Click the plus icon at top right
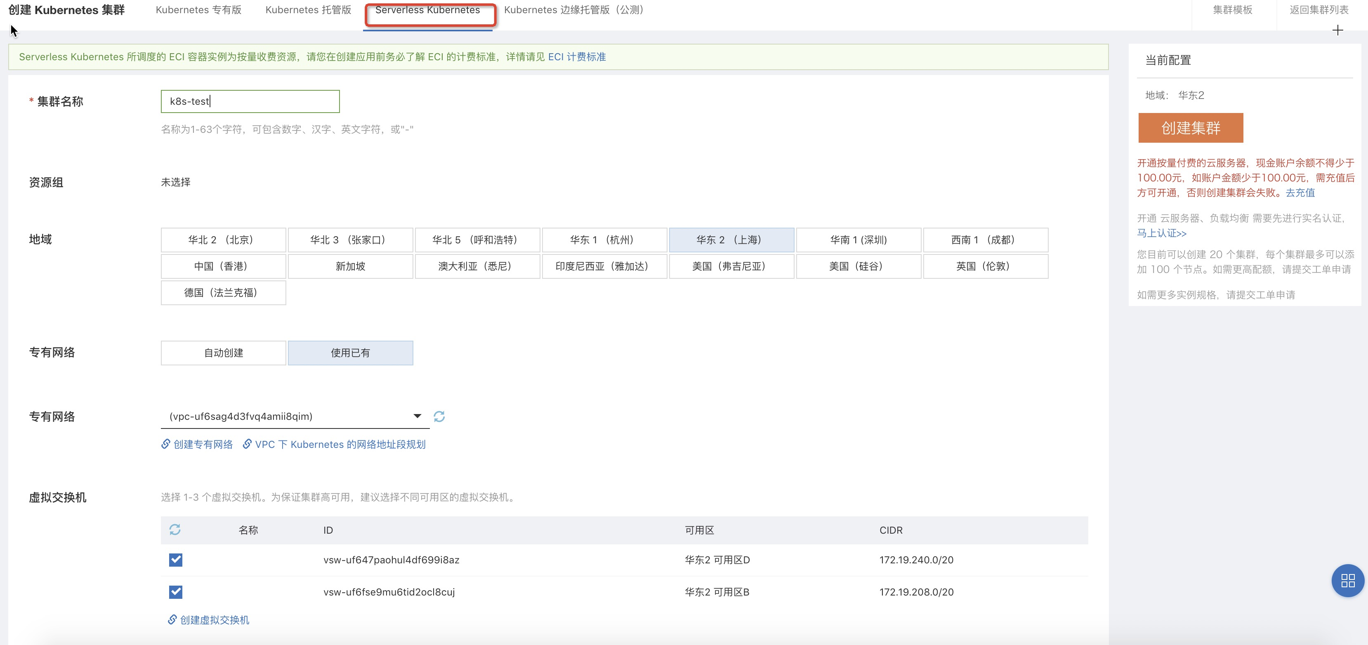1368x645 pixels. click(1337, 31)
